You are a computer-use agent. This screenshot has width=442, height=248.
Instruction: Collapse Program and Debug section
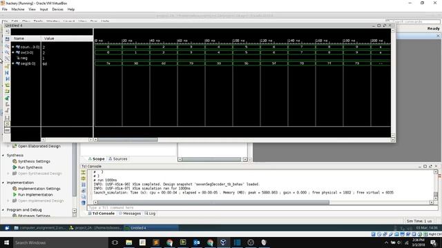3,210
